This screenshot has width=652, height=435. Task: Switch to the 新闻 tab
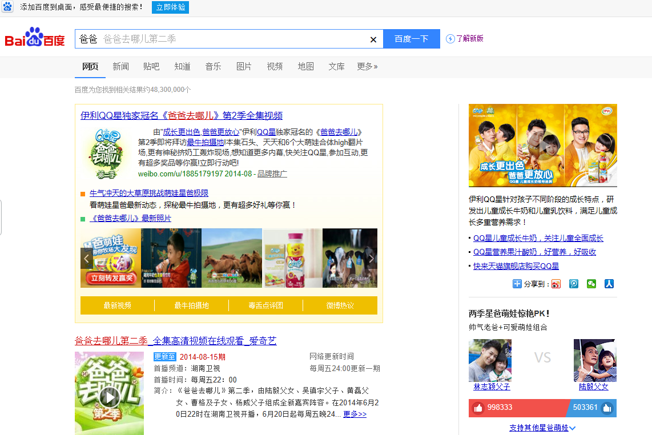120,67
